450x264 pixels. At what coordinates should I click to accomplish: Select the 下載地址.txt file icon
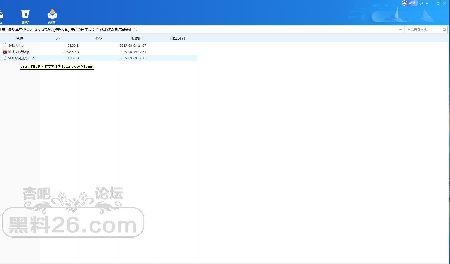(5, 46)
